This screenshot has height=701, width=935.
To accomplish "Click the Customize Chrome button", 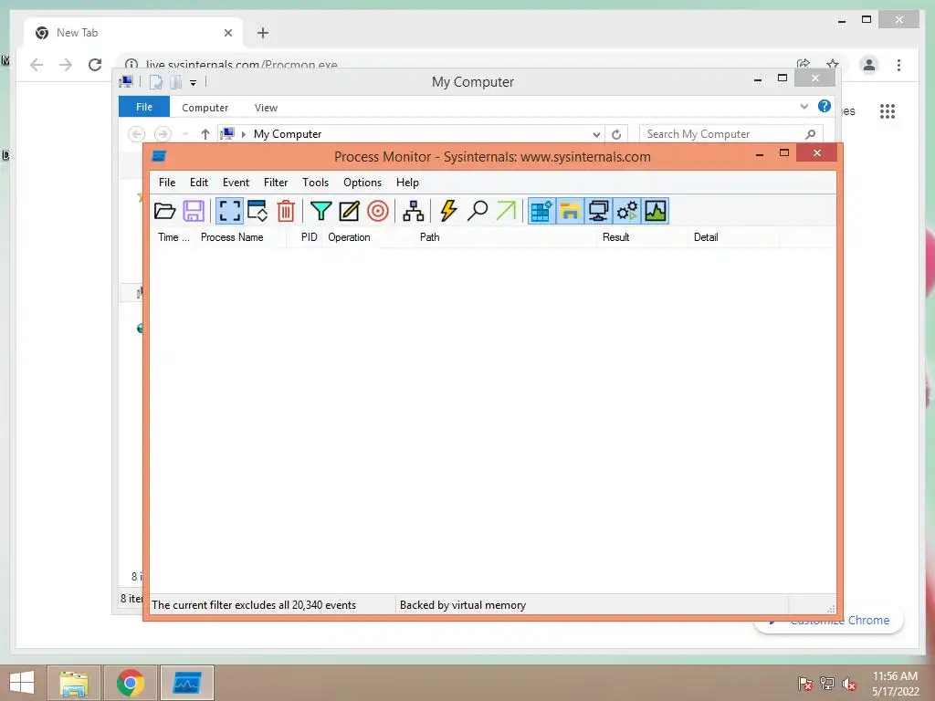I will tap(830, 620).
